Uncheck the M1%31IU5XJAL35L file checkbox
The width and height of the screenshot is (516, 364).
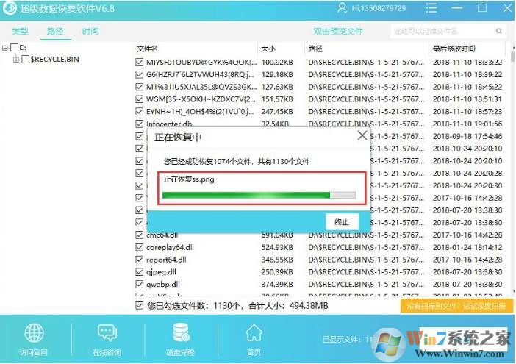pos(140,87)
